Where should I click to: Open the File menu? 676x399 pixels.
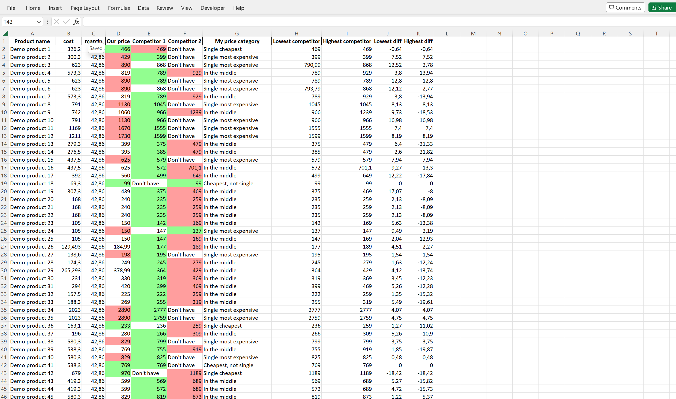tap(11, 8)
